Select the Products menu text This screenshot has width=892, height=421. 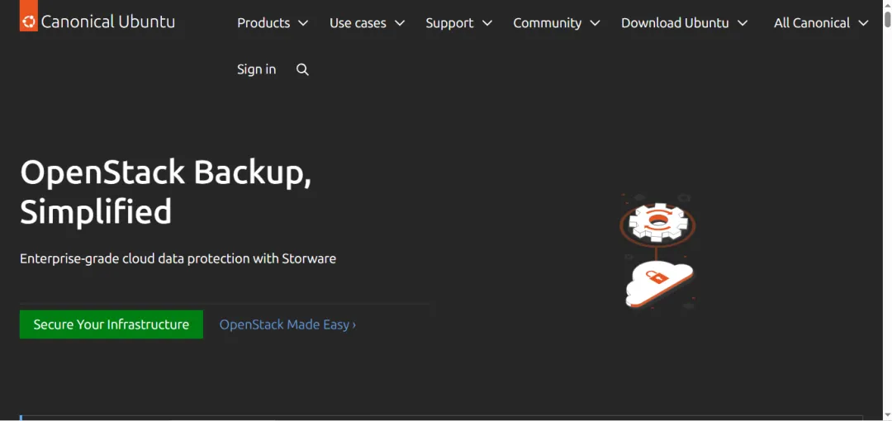tap(263, 23)
